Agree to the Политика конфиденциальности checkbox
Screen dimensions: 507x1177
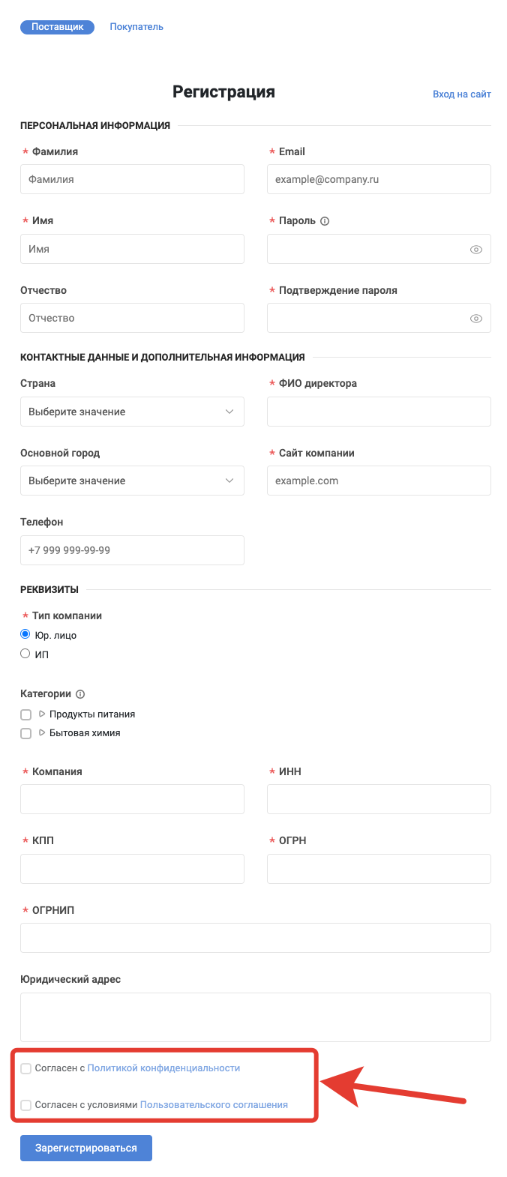[26, 1068]
